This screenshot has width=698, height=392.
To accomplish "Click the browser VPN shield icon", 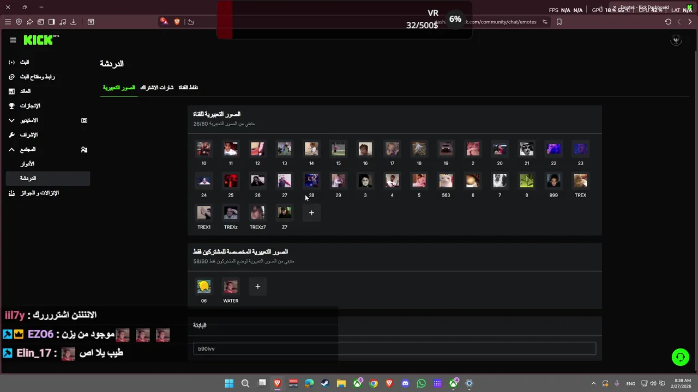I will (19, 22).
